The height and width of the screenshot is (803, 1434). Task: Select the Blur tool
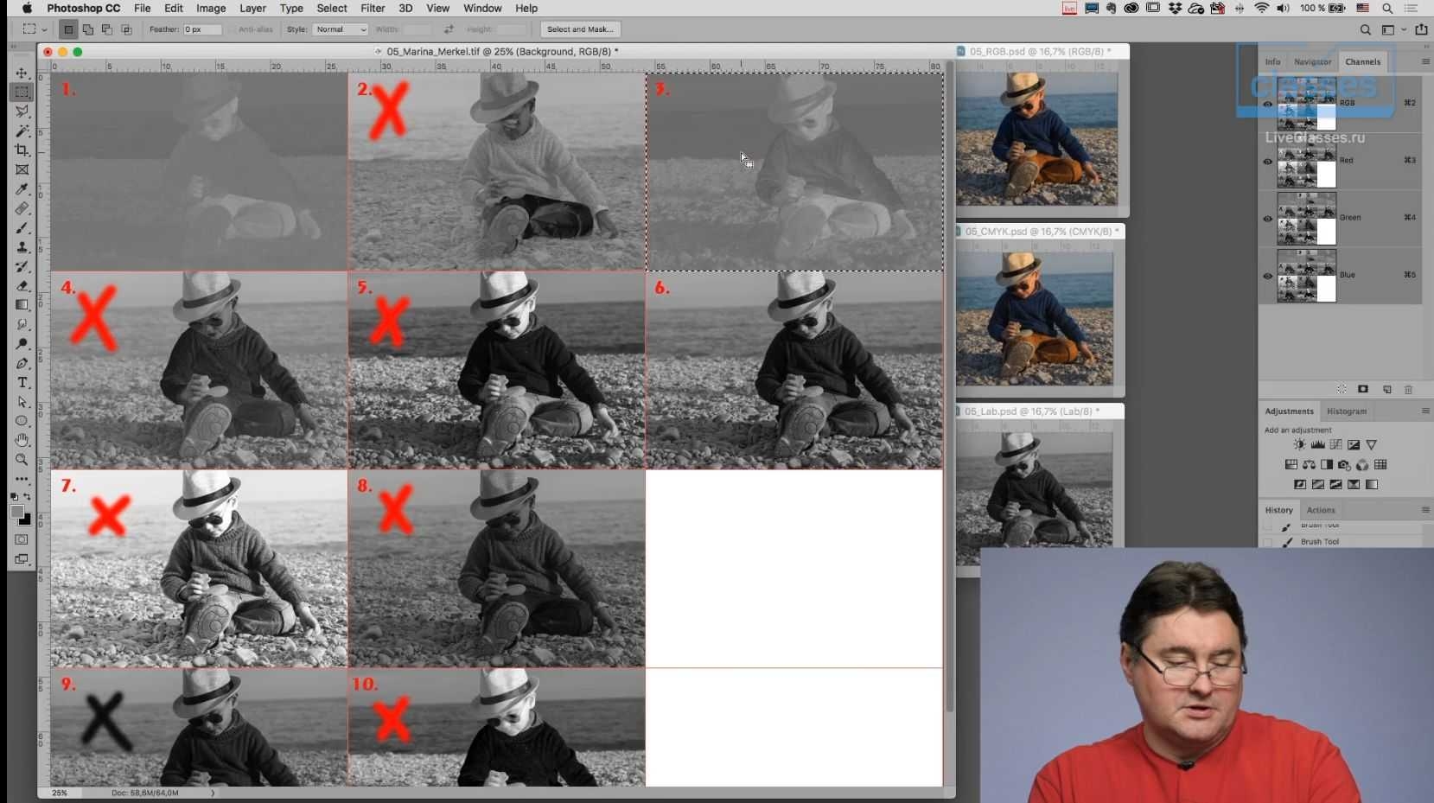(22, 324)
